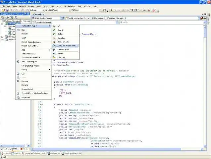
Task: Open the members dropdown showing subWc
Action: pos(205,22)
